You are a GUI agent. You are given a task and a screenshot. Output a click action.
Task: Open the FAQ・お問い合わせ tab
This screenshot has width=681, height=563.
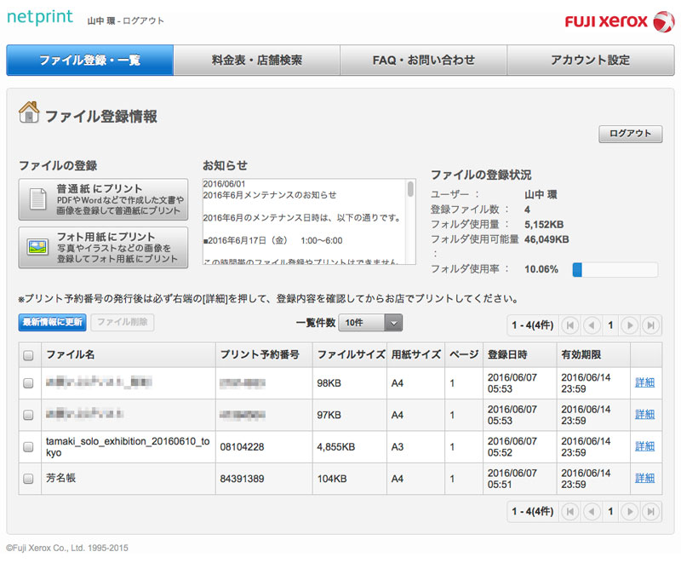click(423, 60)
